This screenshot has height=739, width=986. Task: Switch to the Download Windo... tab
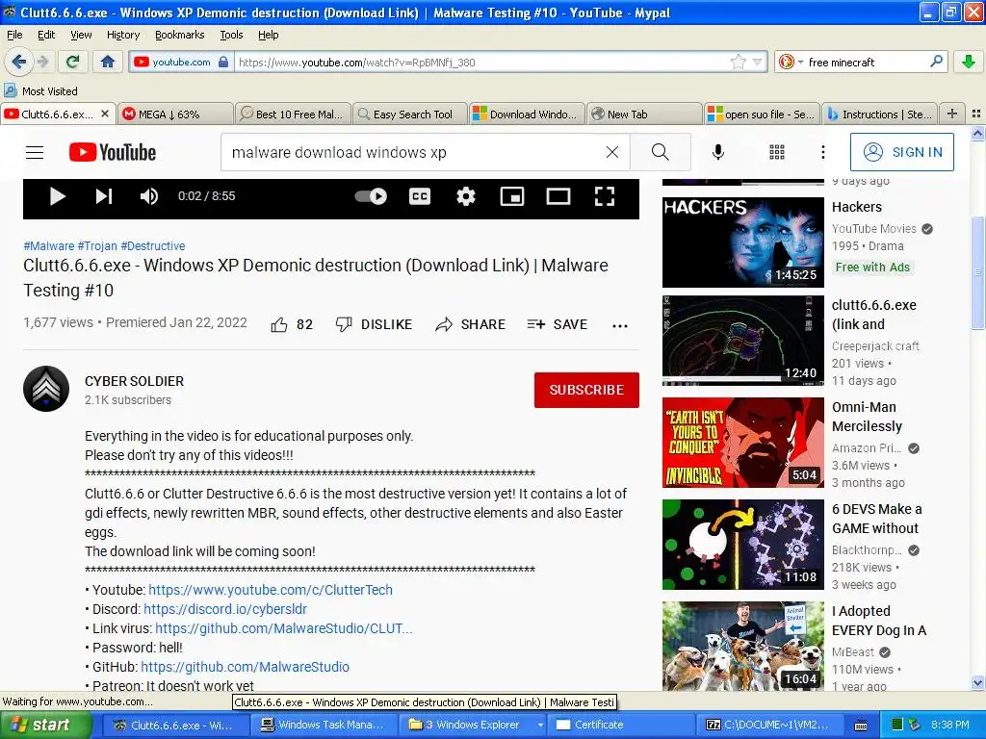pos(528,114)
